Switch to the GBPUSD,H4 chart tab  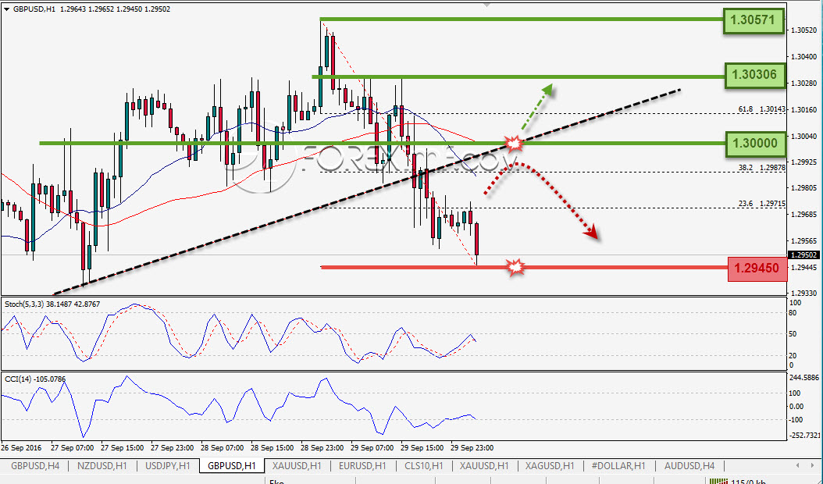pos(35,465)
